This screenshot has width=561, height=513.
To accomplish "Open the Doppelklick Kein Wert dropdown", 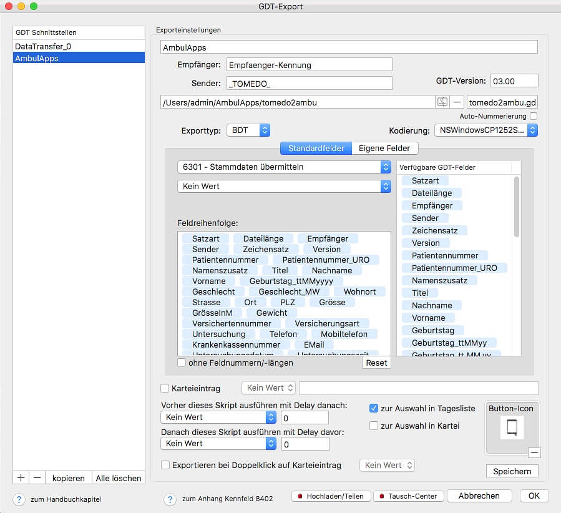I will pyautogui.click(x=387, y=466).
